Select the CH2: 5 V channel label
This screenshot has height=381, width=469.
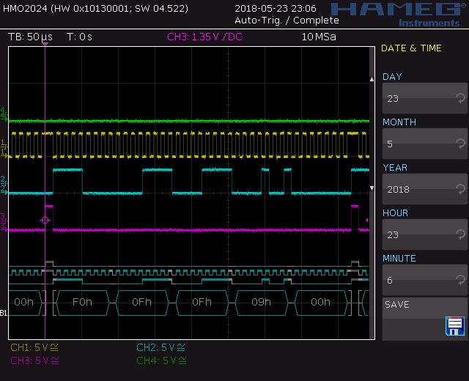160,347
